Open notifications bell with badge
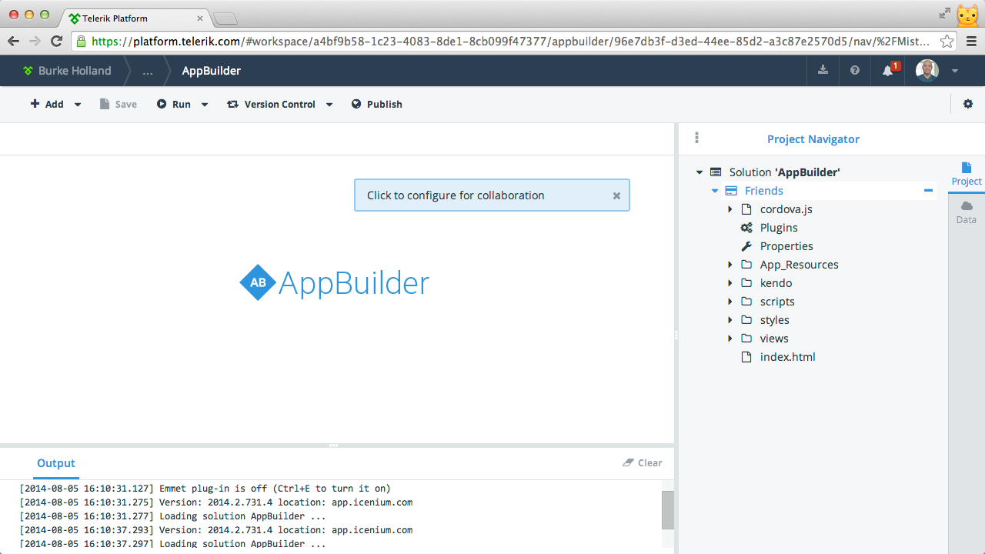985x554 pixels. pyautogui.click(x=890, y=69)
